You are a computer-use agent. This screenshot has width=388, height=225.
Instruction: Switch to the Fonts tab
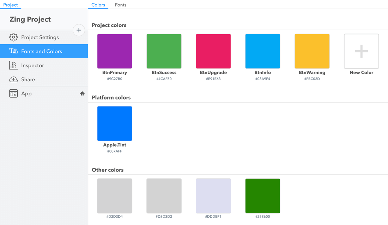click(x=121, y=5)
